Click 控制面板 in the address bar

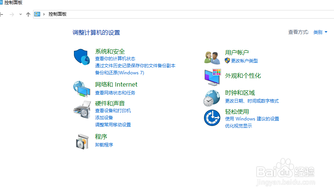click(x=58, y=14)
